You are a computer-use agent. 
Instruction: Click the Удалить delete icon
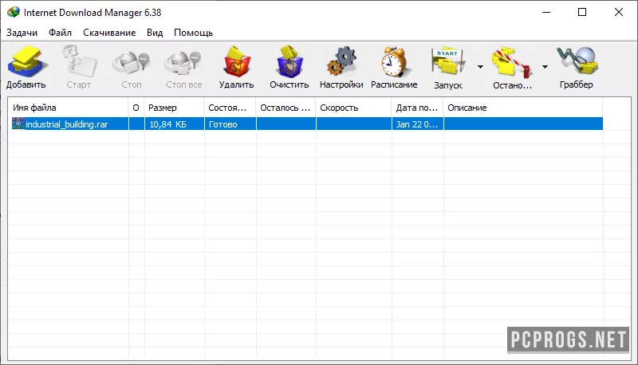click(236, 62)
